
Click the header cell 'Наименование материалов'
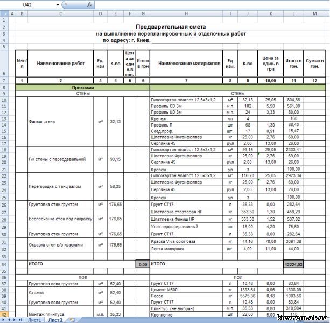point(186,64)
